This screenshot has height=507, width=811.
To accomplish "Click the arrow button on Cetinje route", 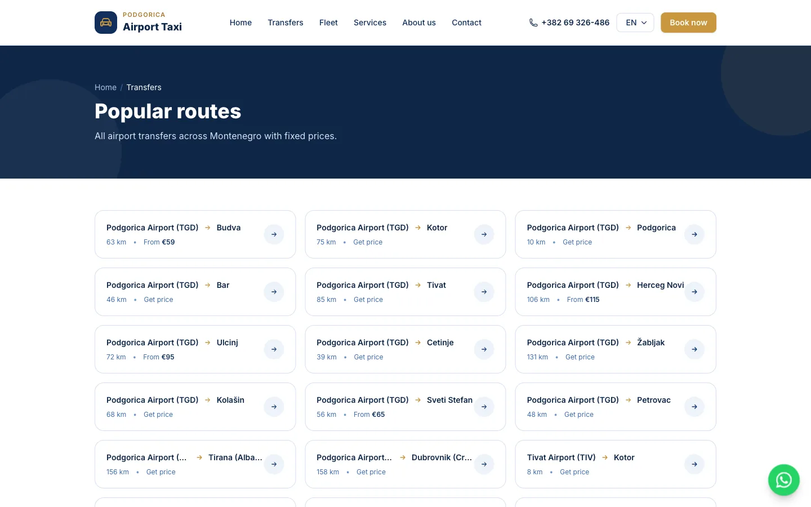I will coord(484,349).
